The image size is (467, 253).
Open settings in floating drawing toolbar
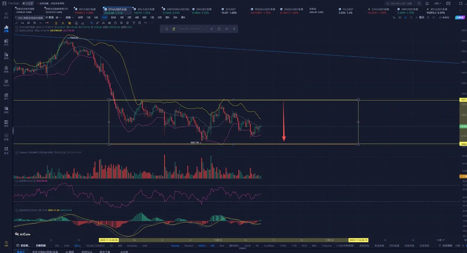coord(212,29)
